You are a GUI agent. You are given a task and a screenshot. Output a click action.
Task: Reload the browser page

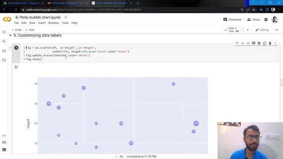click(16, 10)
